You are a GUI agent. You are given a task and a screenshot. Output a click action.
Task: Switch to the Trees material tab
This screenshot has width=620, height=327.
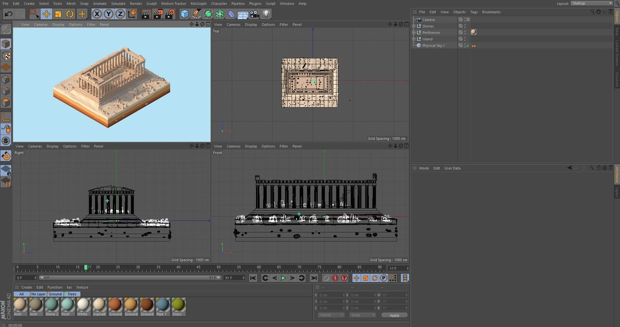72,294
